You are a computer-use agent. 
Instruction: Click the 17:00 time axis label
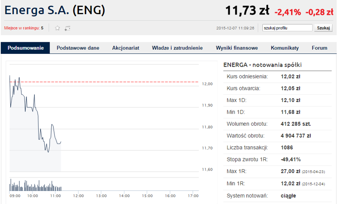coord(193,196)
